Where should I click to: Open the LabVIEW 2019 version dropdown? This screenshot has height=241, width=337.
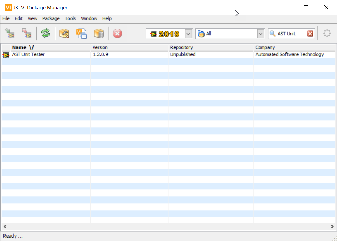pos(188,34)
